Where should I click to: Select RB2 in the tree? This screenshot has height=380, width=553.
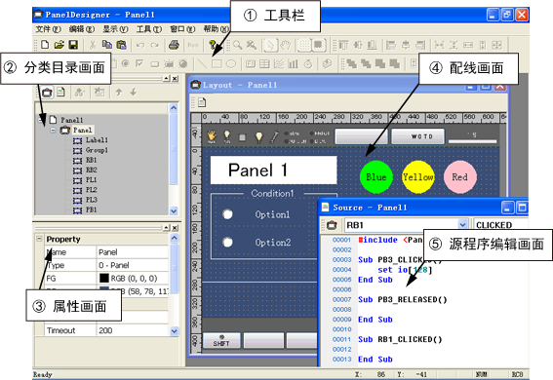coord(92,170)
